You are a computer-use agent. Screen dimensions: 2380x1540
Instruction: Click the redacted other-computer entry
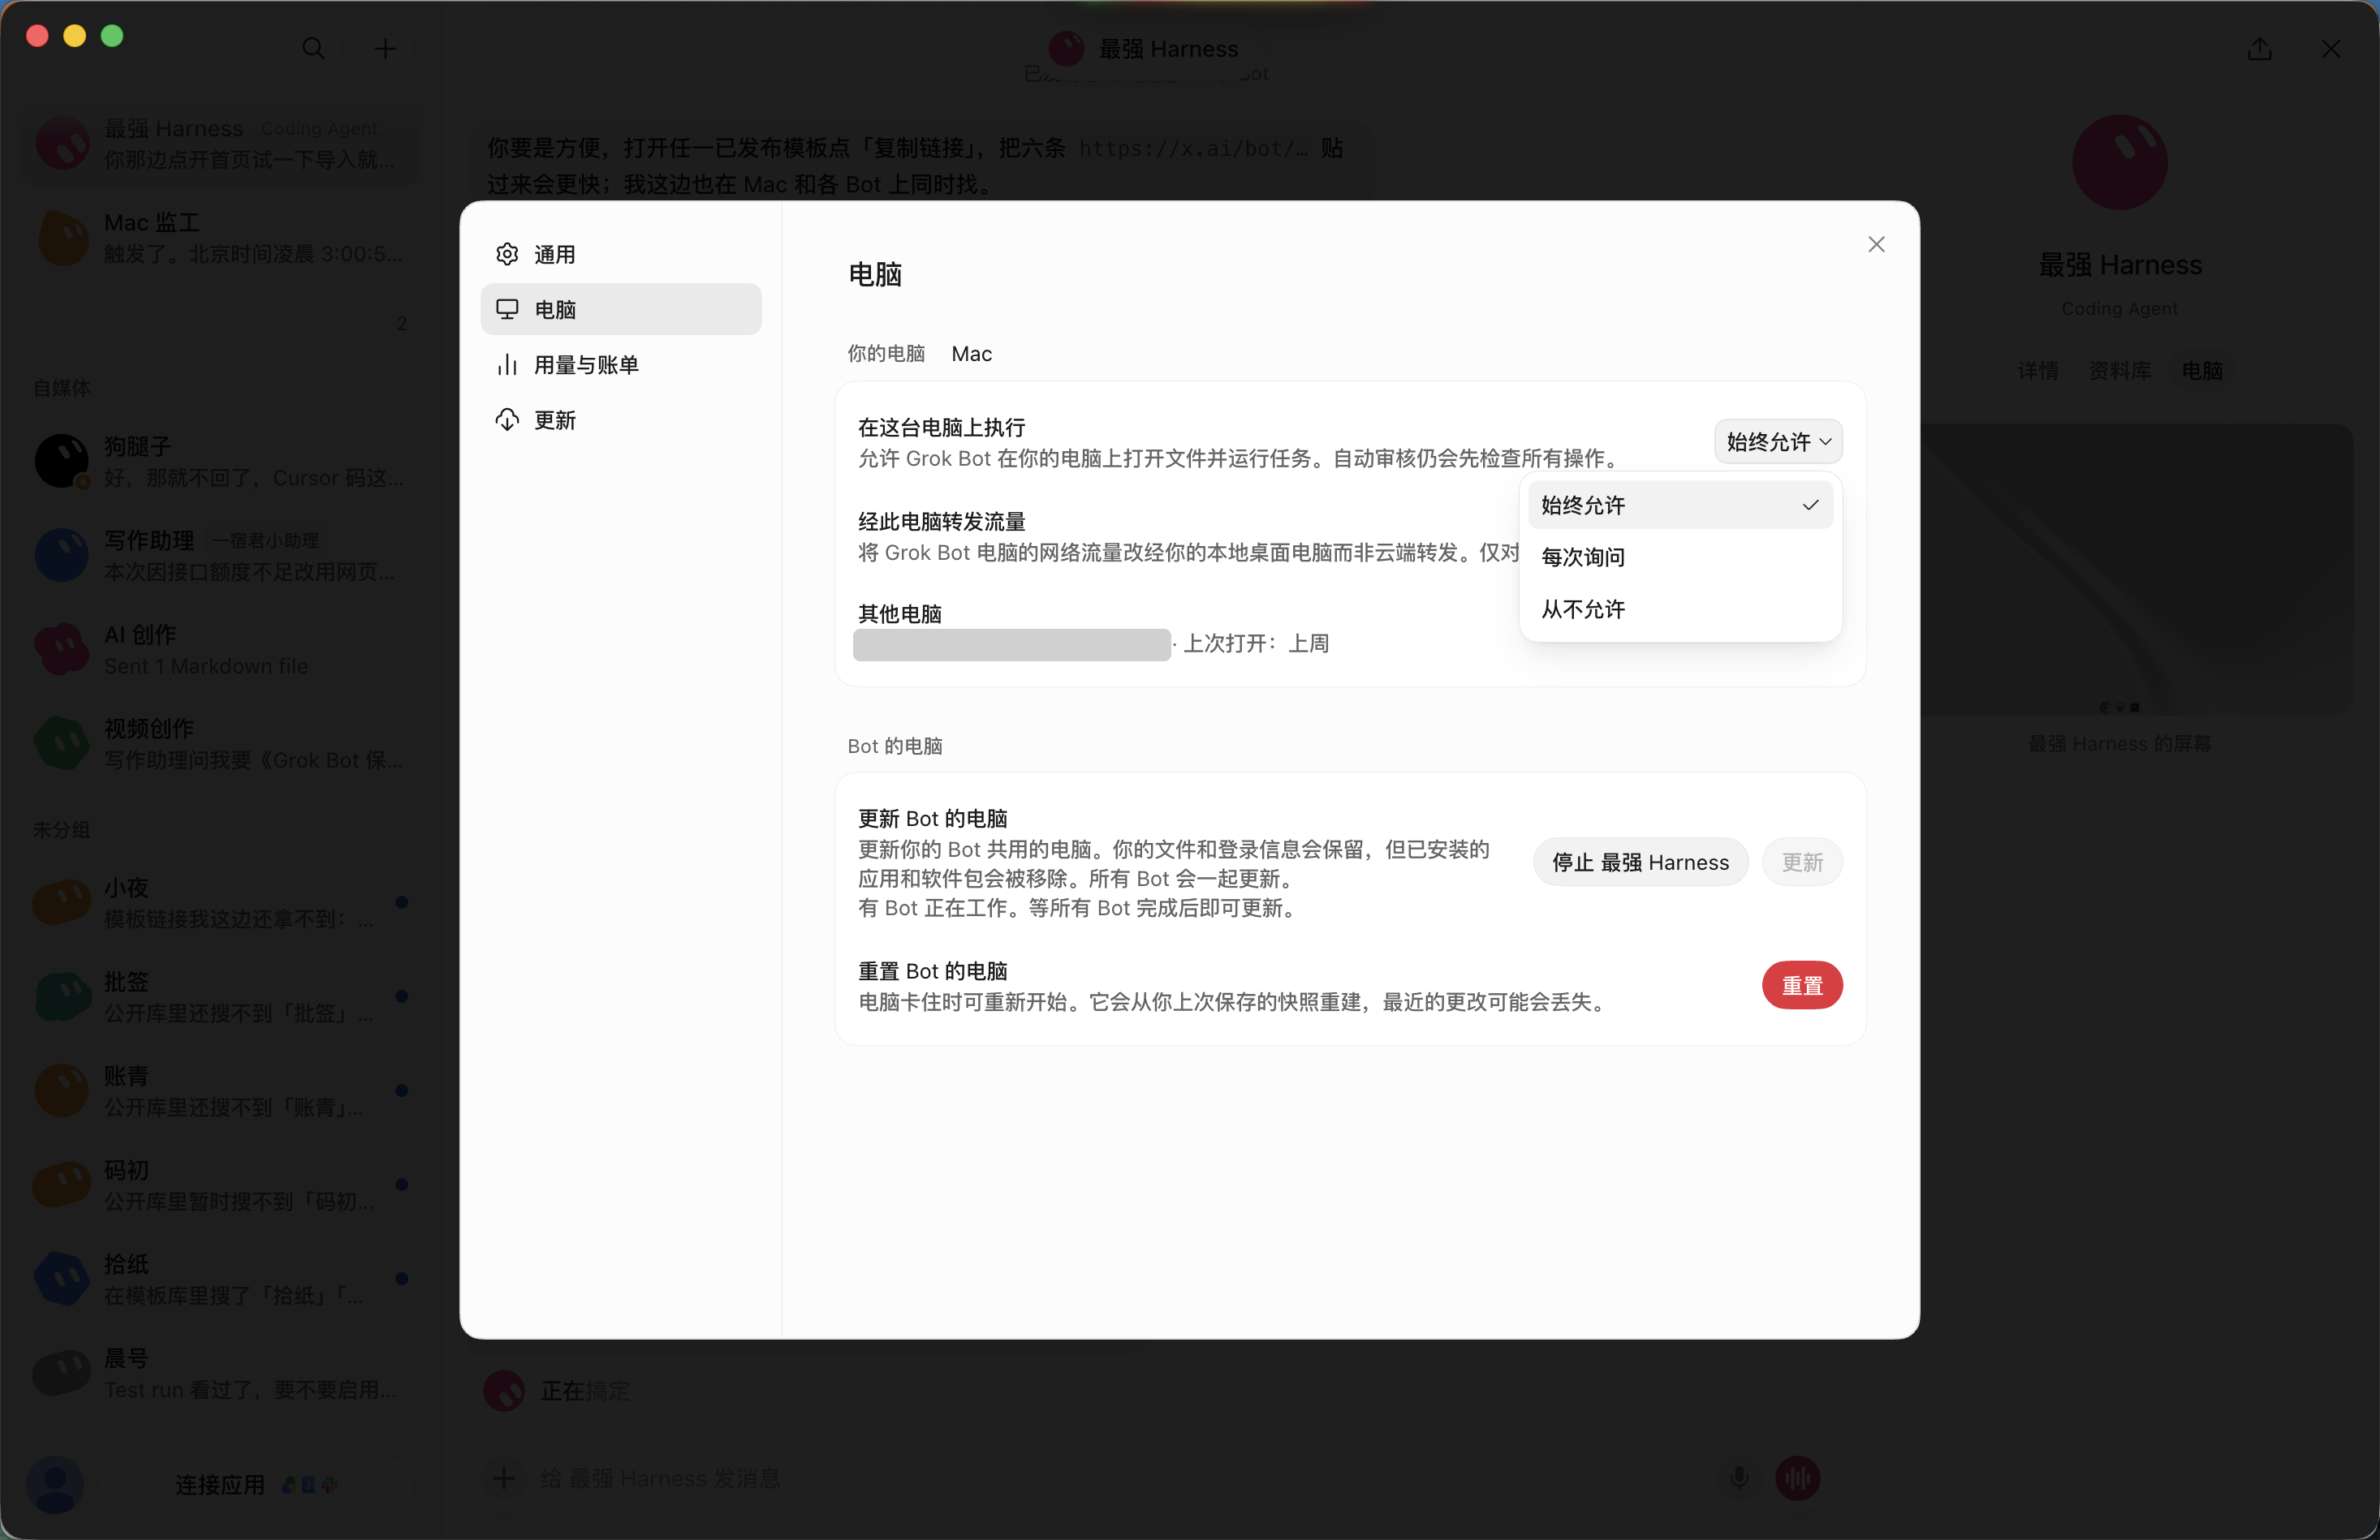pyautogui.click(x=1011, y=644)
